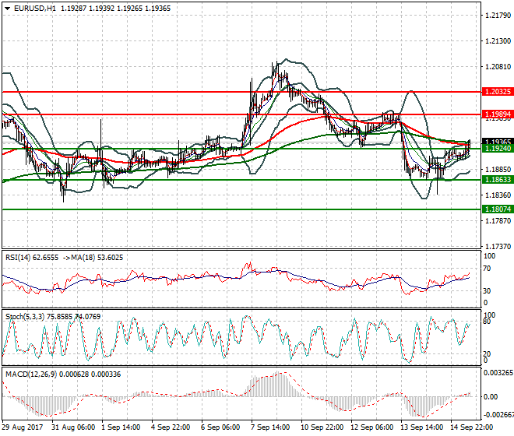Select the green 1.18074 support level label
514x436 pixels.
coord(498,209)
